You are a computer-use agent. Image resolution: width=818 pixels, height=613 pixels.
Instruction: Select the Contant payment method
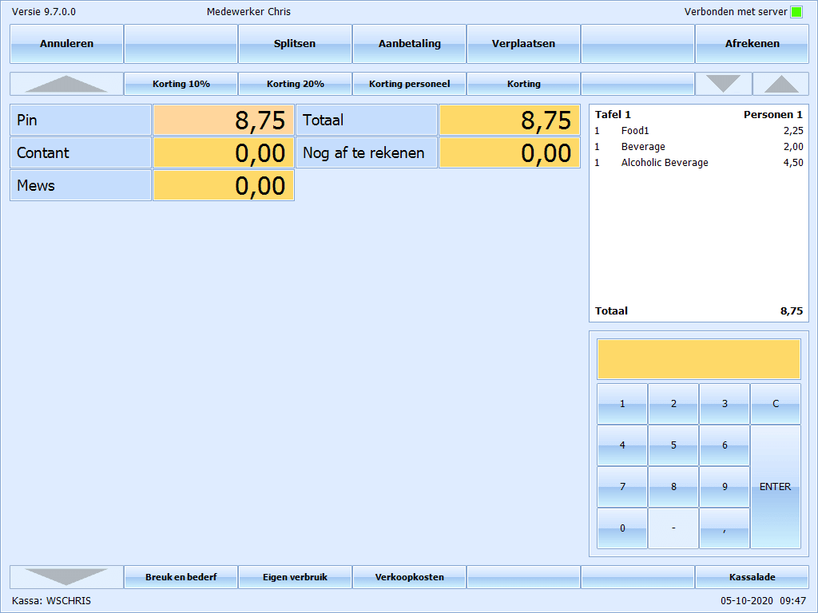coord(80,152)
